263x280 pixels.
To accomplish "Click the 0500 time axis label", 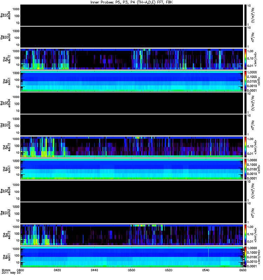I will (131, 270).
